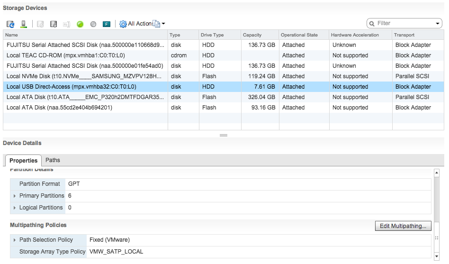Click the panel splitter handle between sections

click(224, 135)
